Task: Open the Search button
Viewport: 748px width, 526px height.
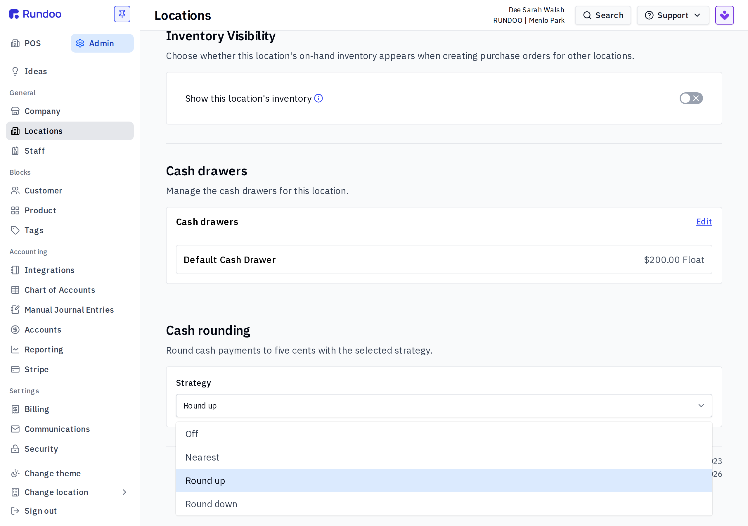Action: (603, 15)
